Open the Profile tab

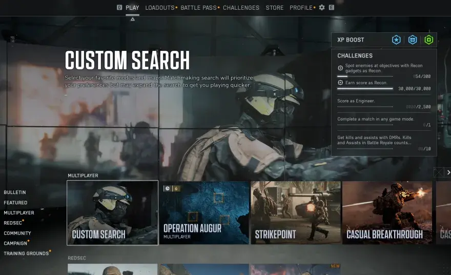tap(301, 8)
